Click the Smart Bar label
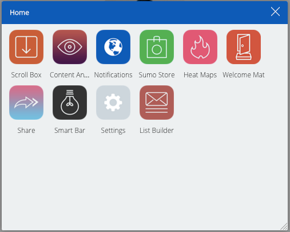The width and height of the screenshot is (290, 232). point(70,131)
